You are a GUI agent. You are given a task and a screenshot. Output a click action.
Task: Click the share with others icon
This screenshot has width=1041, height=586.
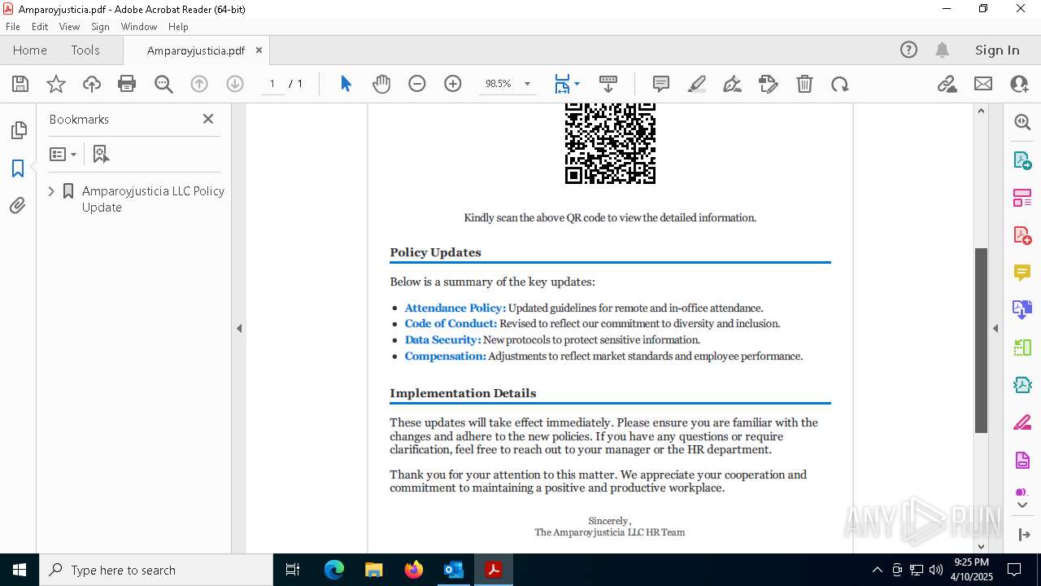tap(1019, 84)
